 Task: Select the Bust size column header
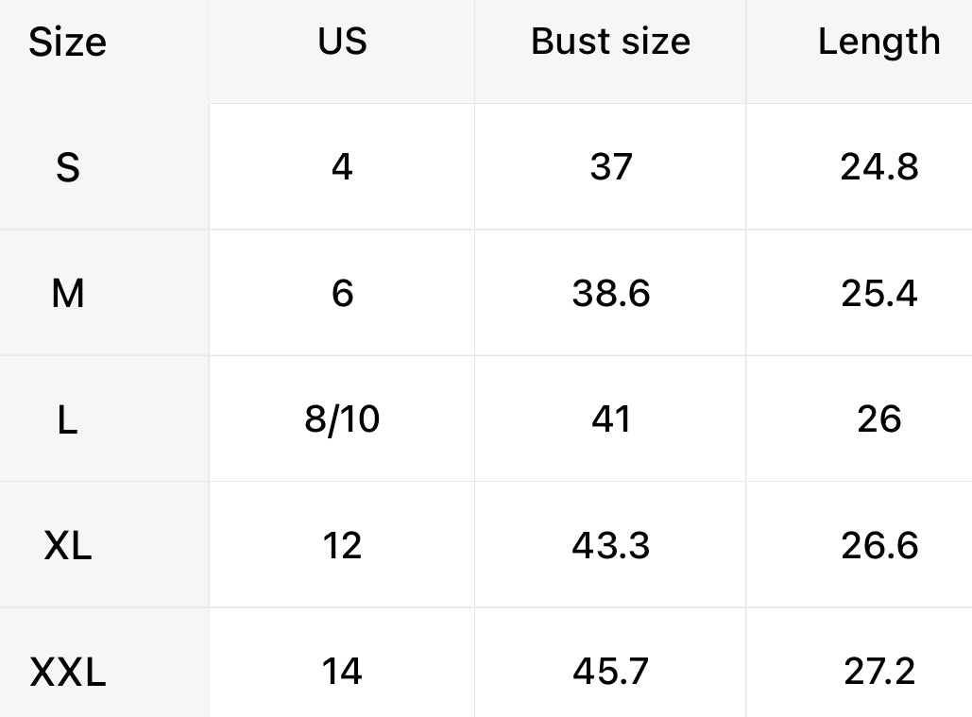[610, 42]
